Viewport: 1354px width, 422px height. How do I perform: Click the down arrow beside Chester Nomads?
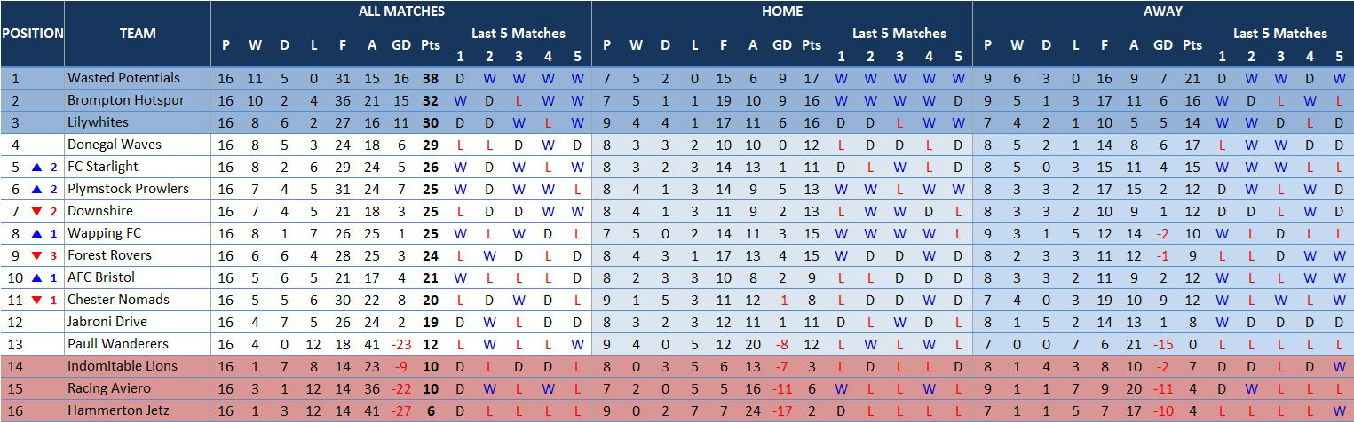tap(36, 300)
